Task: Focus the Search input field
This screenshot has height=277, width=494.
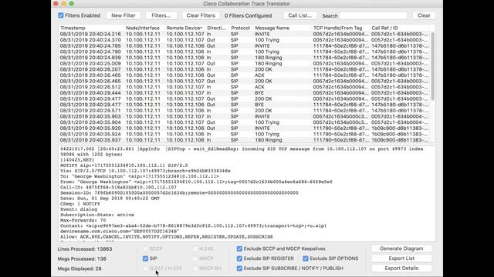Action: click(x=373, y=15)
